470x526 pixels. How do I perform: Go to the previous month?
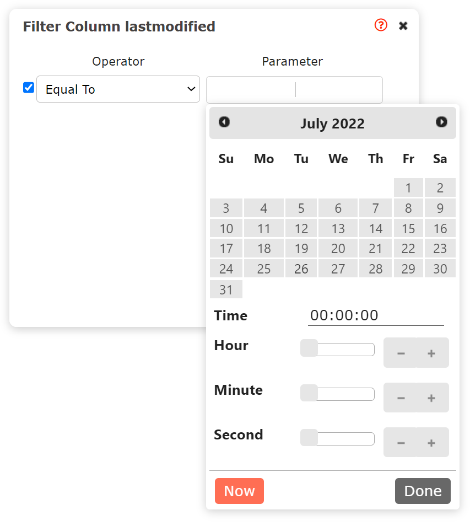(224, 122)
